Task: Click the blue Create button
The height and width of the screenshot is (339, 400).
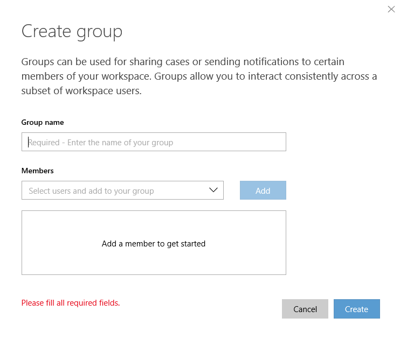Action: (357, 309)
